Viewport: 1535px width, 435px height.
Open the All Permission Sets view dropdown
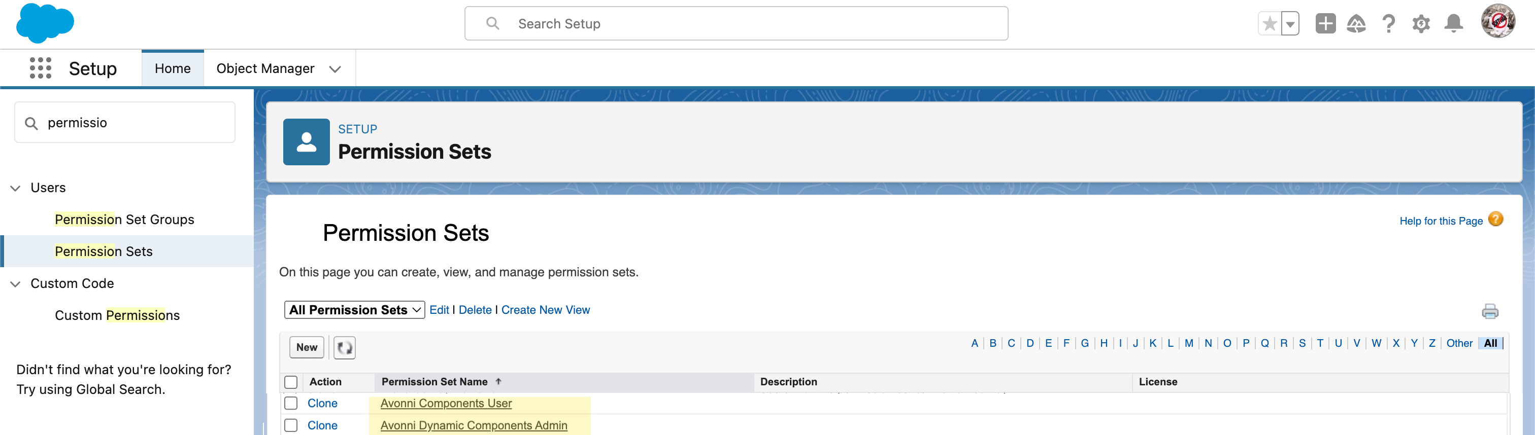(x=354, y=310)
